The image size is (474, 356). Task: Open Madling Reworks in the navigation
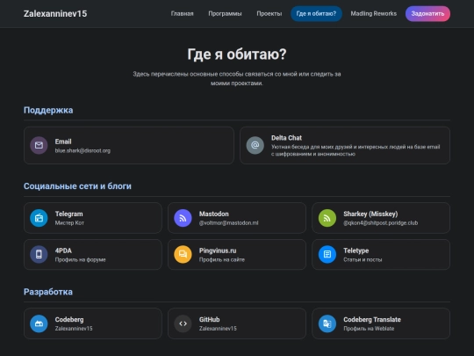[x=374, y=13]
